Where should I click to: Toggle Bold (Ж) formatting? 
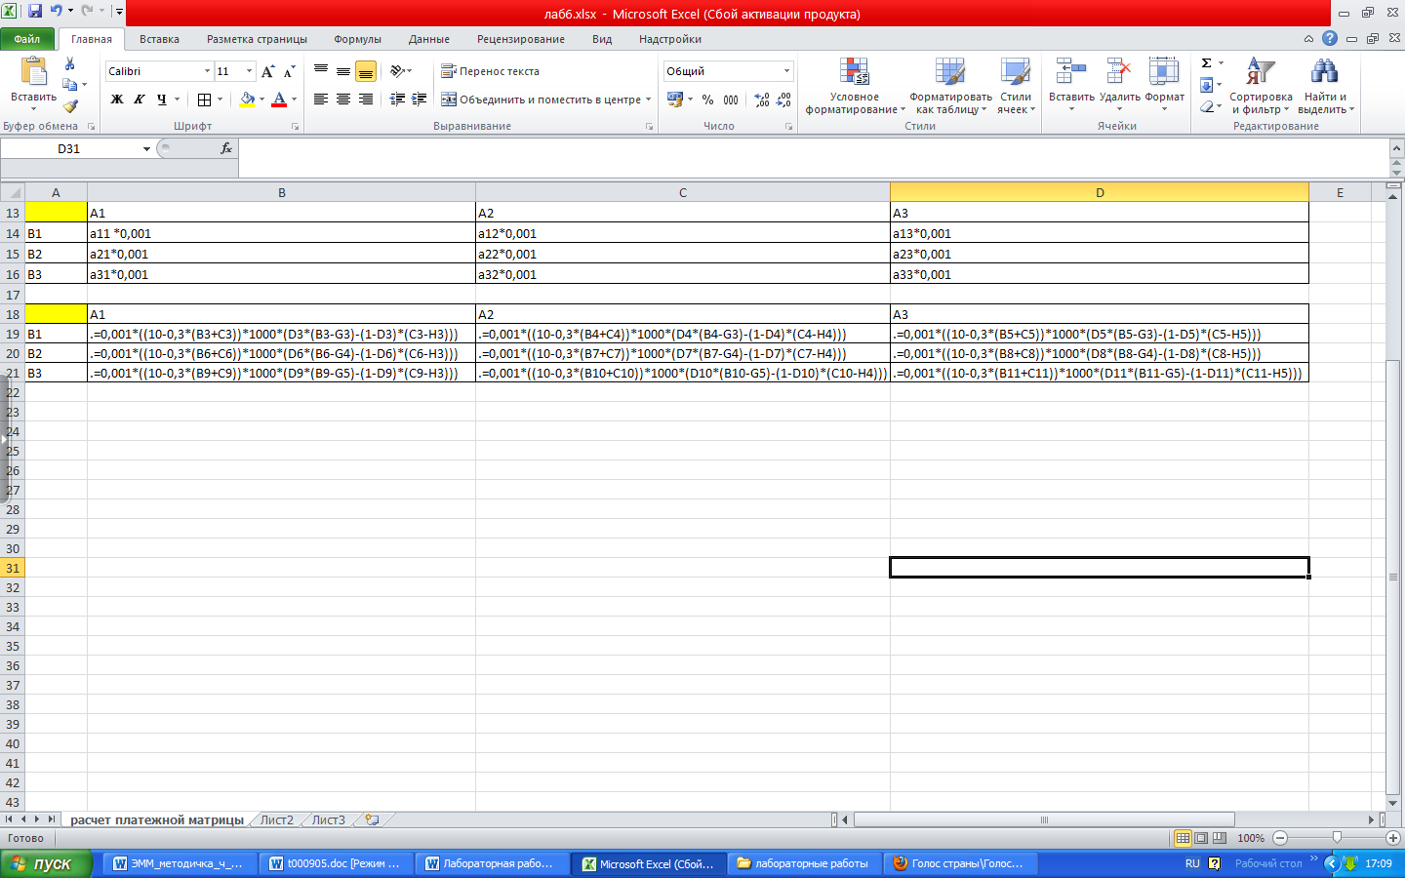(x=117, y=100)
